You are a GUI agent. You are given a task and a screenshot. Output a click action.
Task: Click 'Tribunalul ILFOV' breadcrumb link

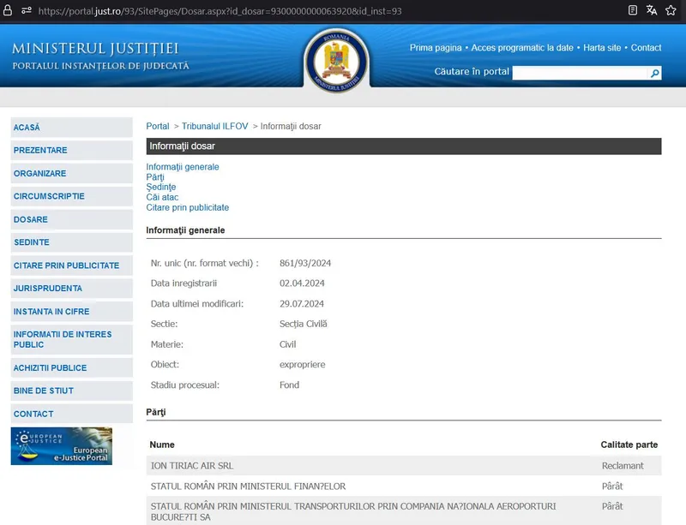pyautogui.click(x=214, y=126)
